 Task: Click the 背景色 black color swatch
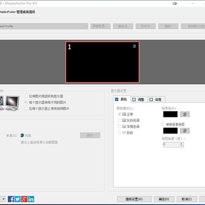click(170, 114)
